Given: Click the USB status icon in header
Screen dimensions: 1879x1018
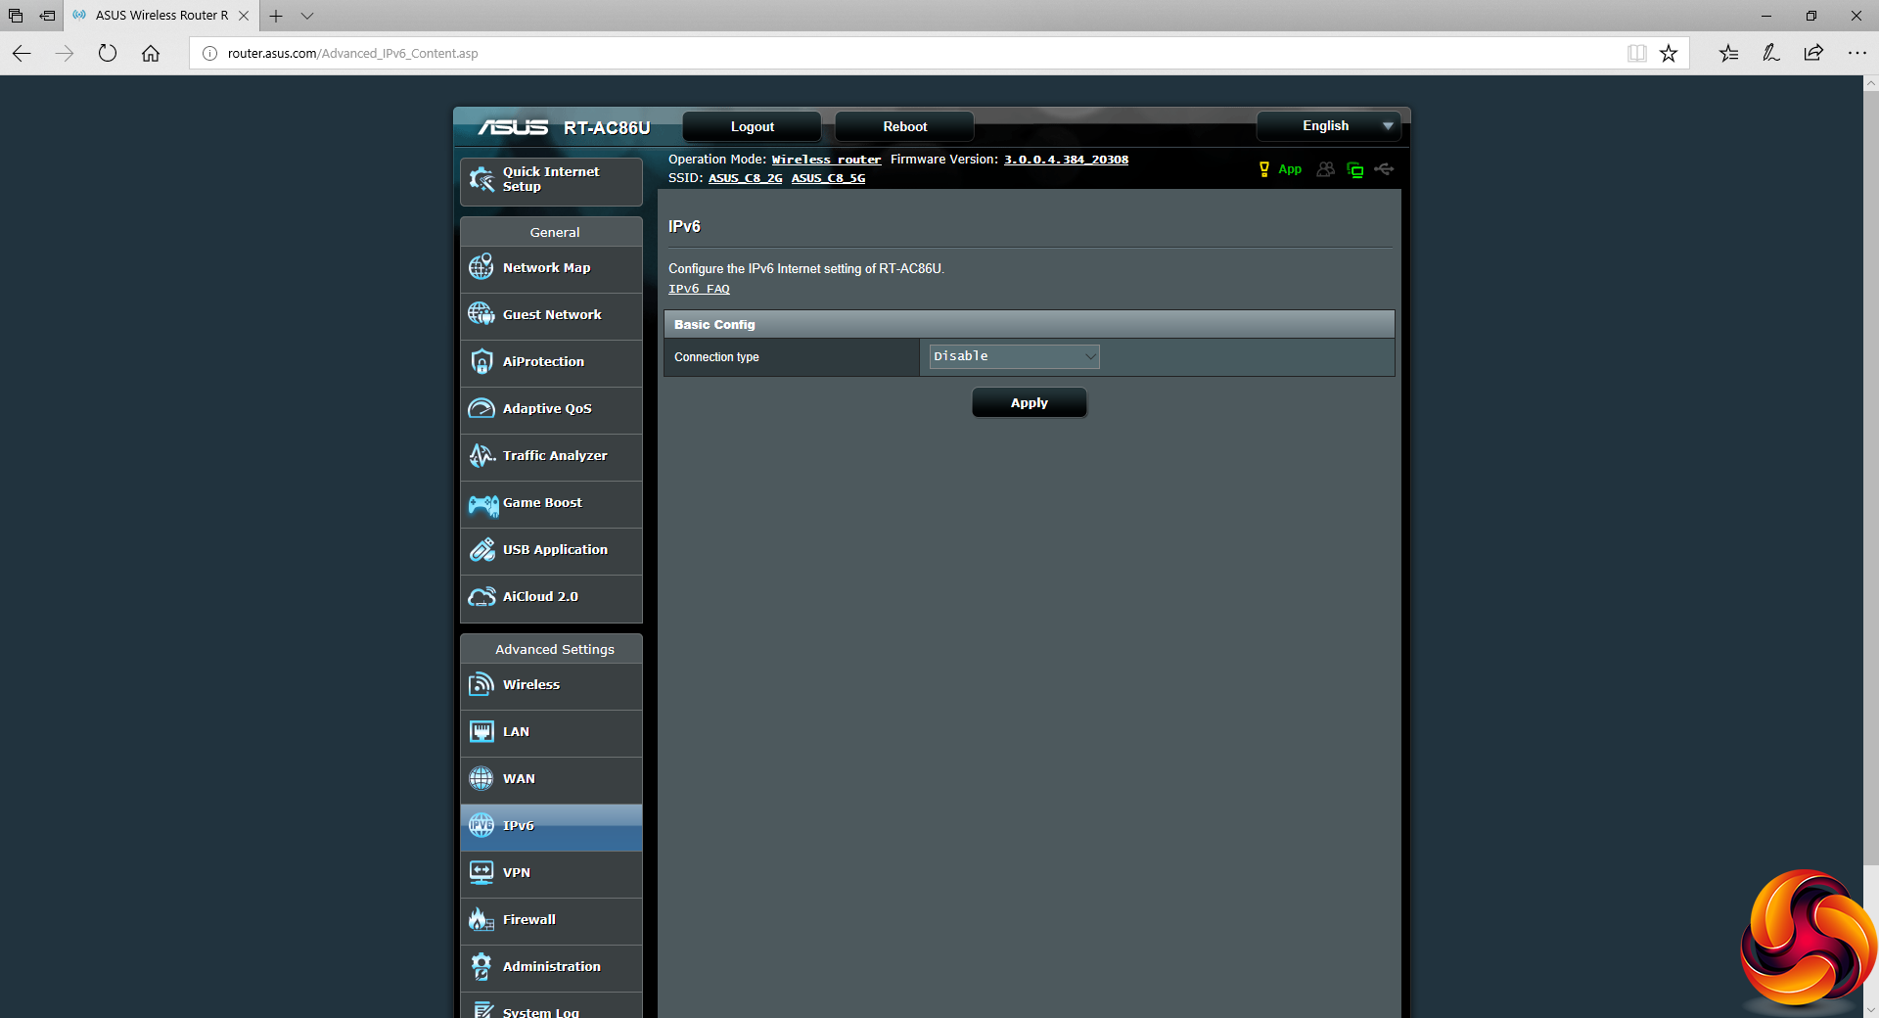Looking at the screenshot, I should [1384, 169].
